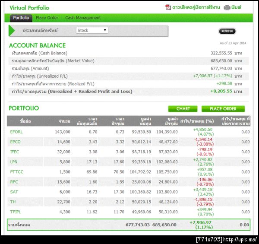Click the Realized P/L value +298.58
This screenshot has height=244, width=259.
224,84
